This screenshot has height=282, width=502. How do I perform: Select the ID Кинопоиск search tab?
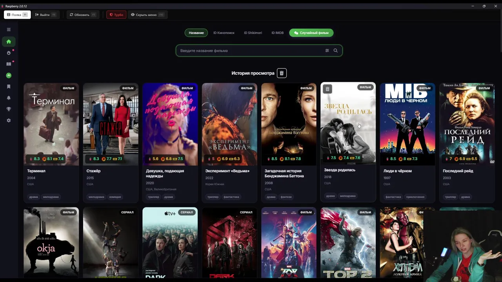(x=224, y=33)
